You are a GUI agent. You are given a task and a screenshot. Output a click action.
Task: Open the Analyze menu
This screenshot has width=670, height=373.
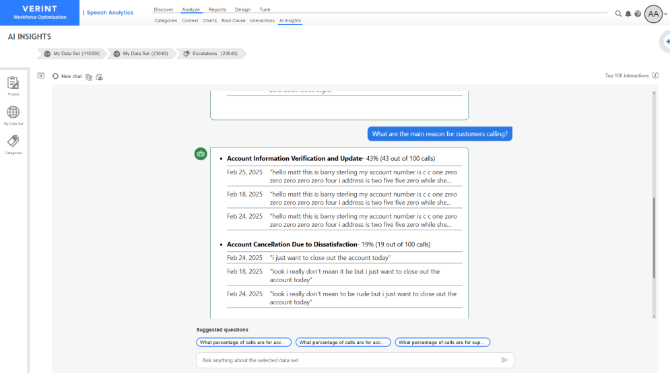191,9
